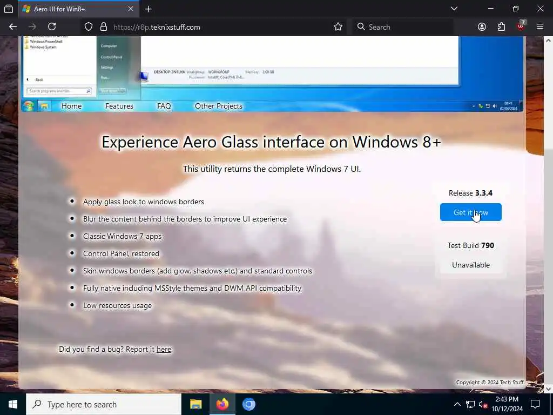Click 'Low resources usage' list item
Screen dimensions: 553x415
117,306
